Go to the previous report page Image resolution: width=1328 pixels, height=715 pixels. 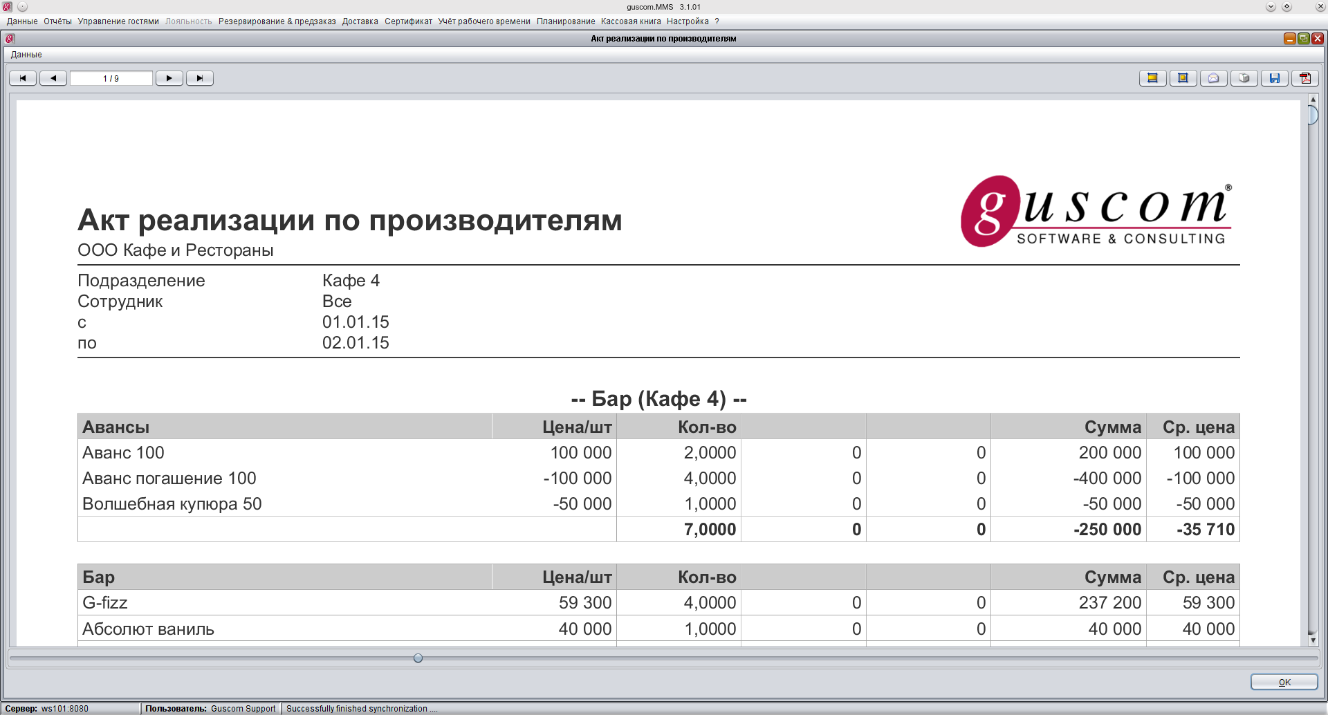tap(53, 78)
